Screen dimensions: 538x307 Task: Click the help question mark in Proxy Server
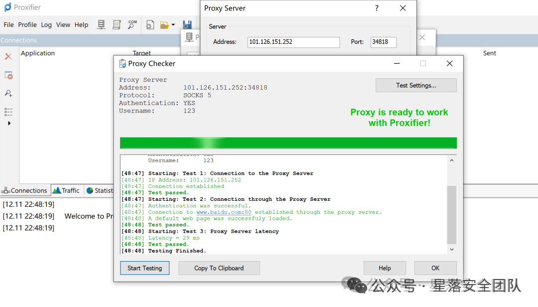[377, 8]
